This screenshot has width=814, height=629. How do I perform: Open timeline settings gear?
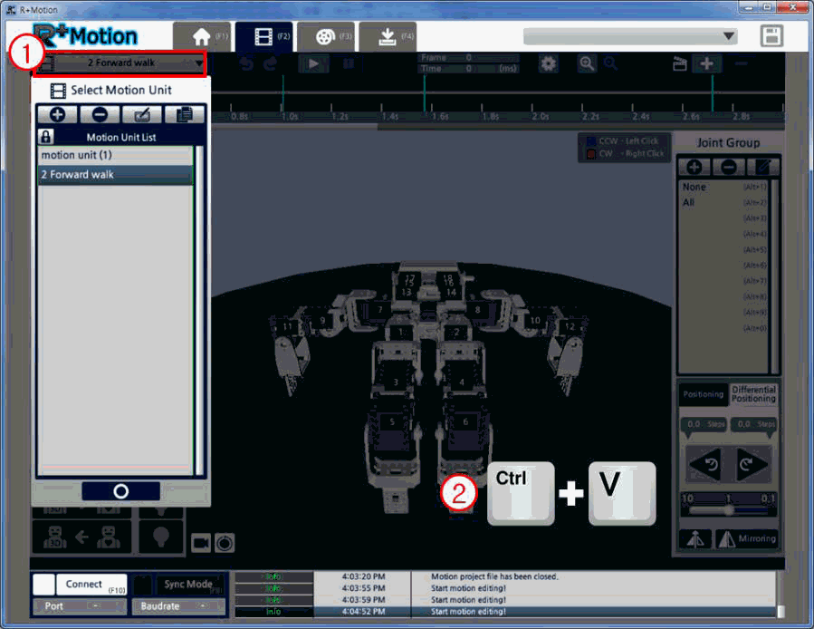point(548,63)
